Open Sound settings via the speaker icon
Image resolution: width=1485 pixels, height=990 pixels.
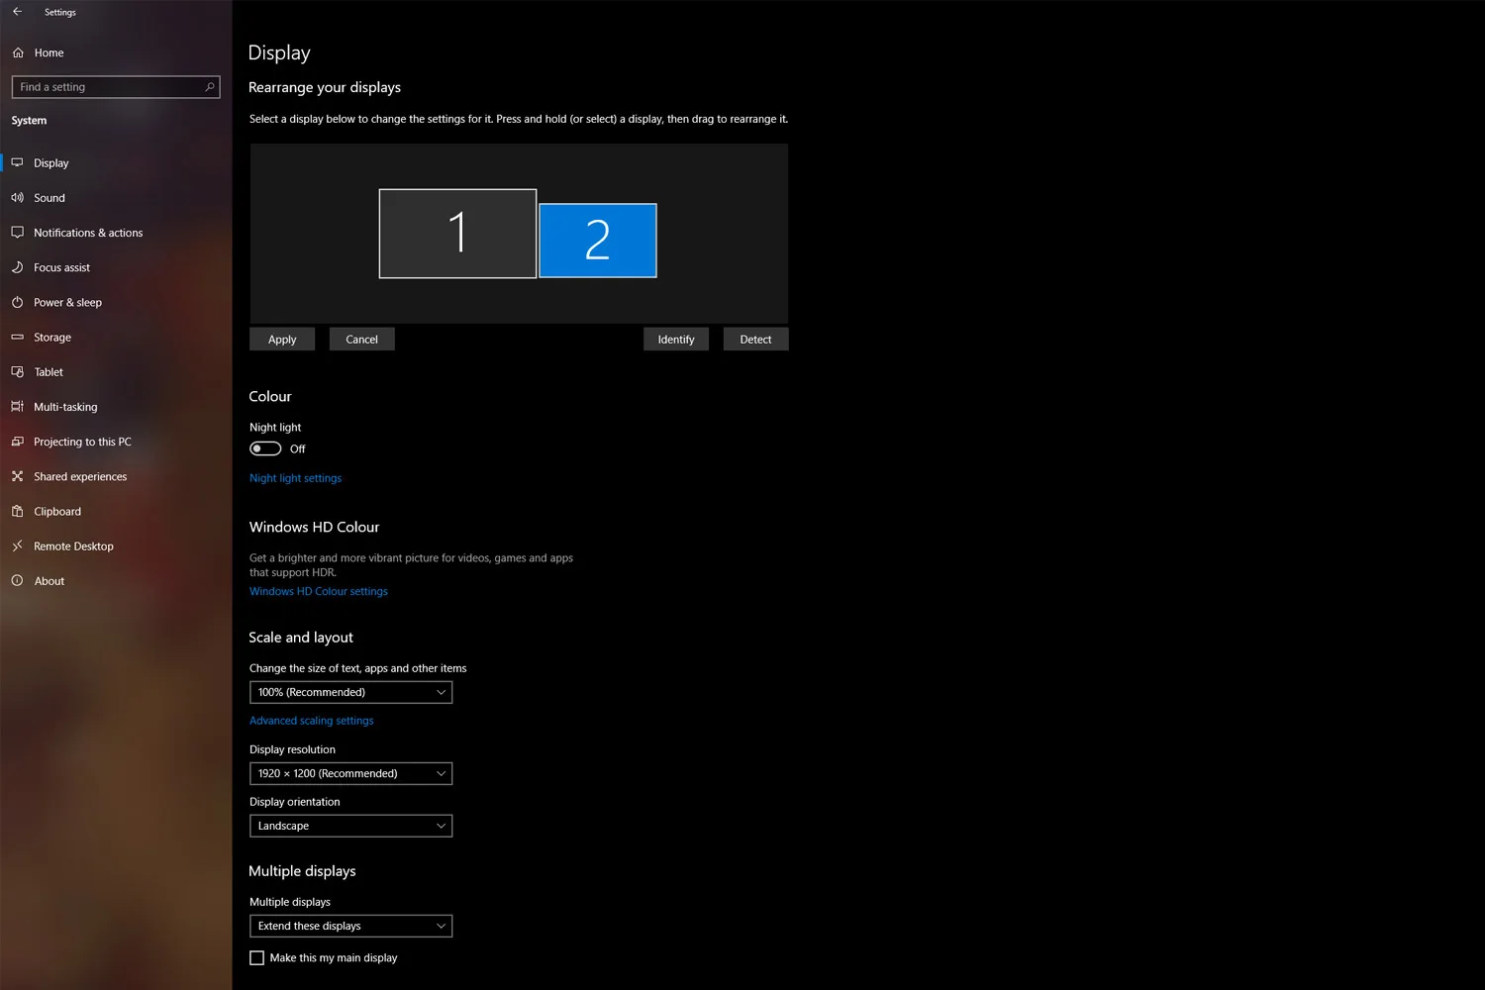[x=18, y=198]
